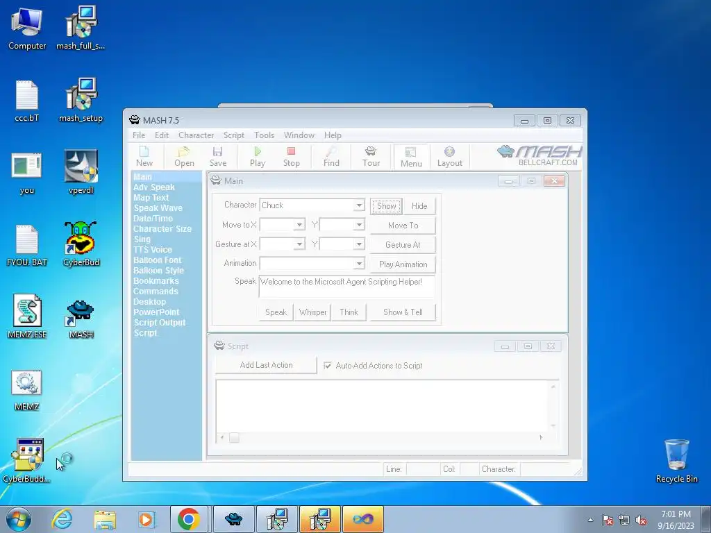Open the Character menu
Screen dimensions: 711x533
196,135
